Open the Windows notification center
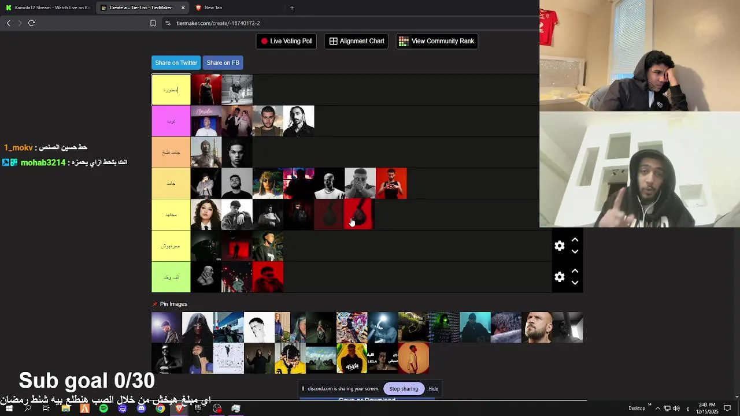Screen dimensions: 740x416 click(x=727, y=408)
